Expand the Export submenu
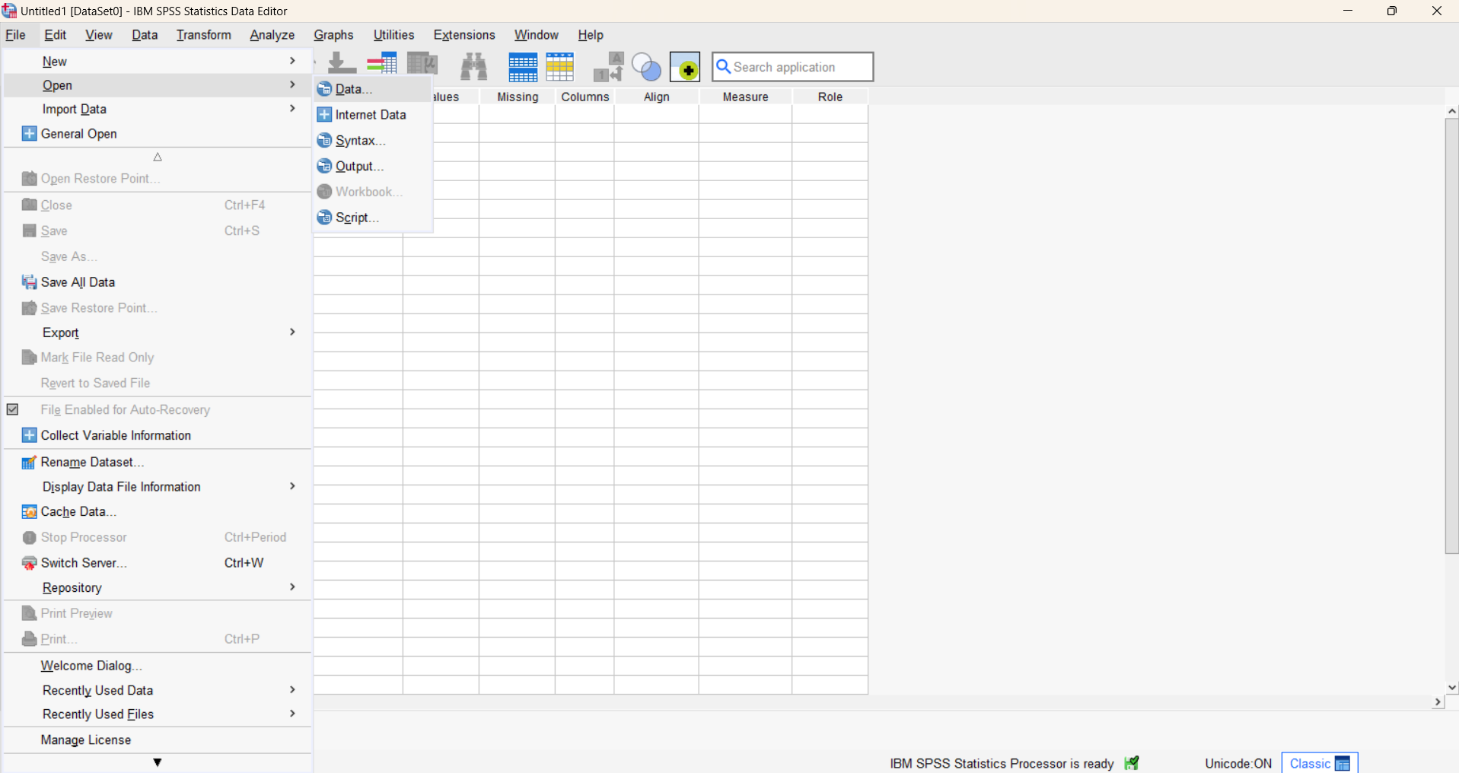Viewport: 1459px width, 773px height. tap(158, 332)
